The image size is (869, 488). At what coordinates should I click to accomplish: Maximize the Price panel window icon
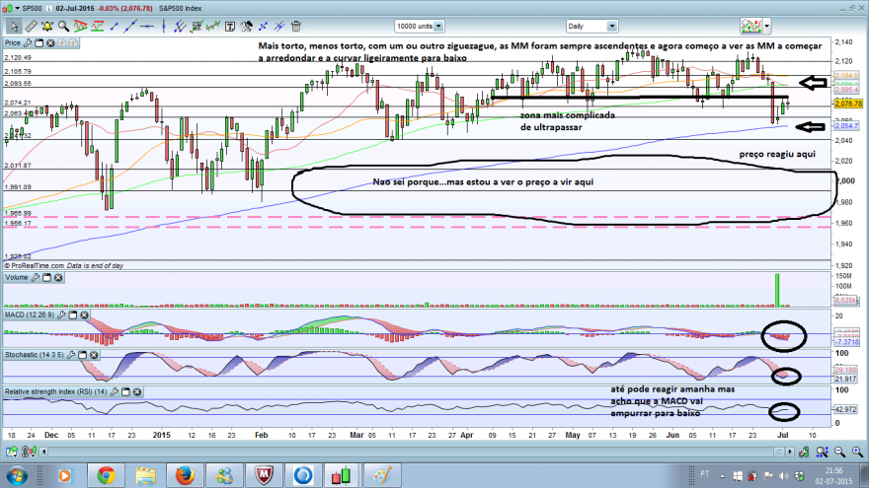39,42
